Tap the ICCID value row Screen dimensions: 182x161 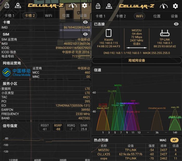coord(45,48)
